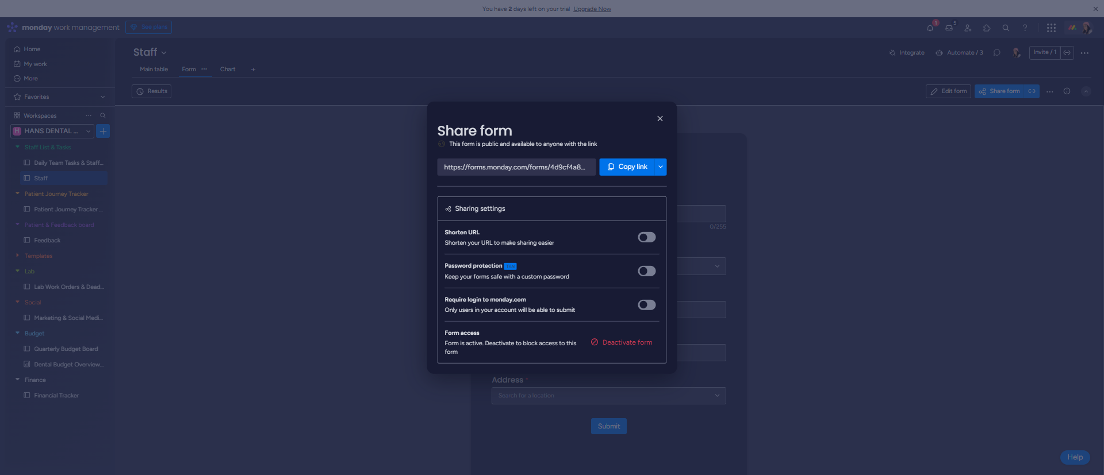Image resolution: width=1104 pixels, height=475 pixels.
Task: Copy board link icon next to Invite
Action: pyautogui.click(x=1067, y=52)
